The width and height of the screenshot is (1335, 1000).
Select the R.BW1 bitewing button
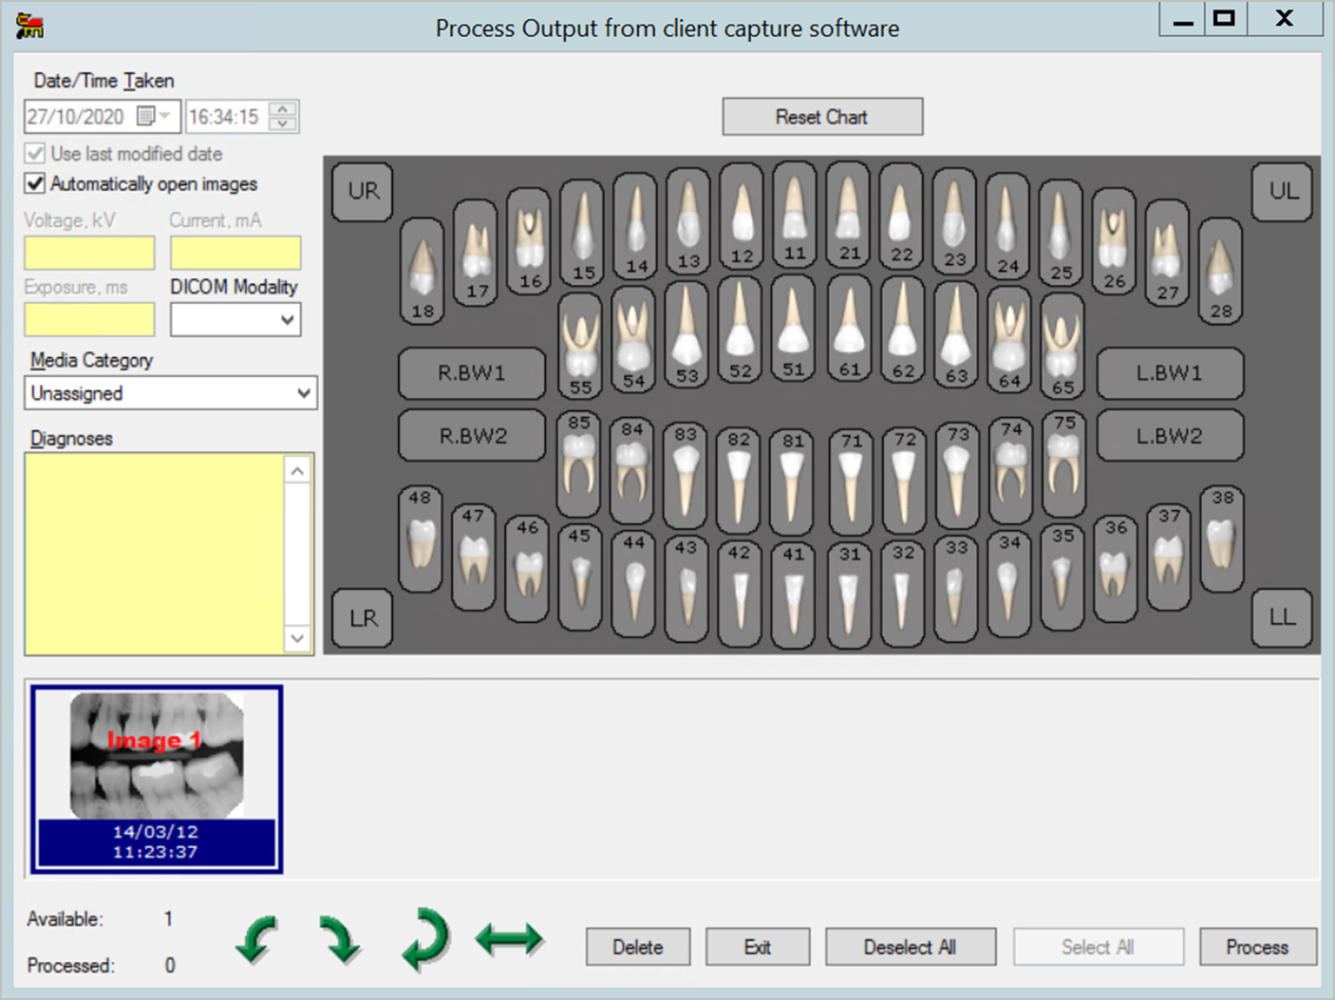coord(472,373)
